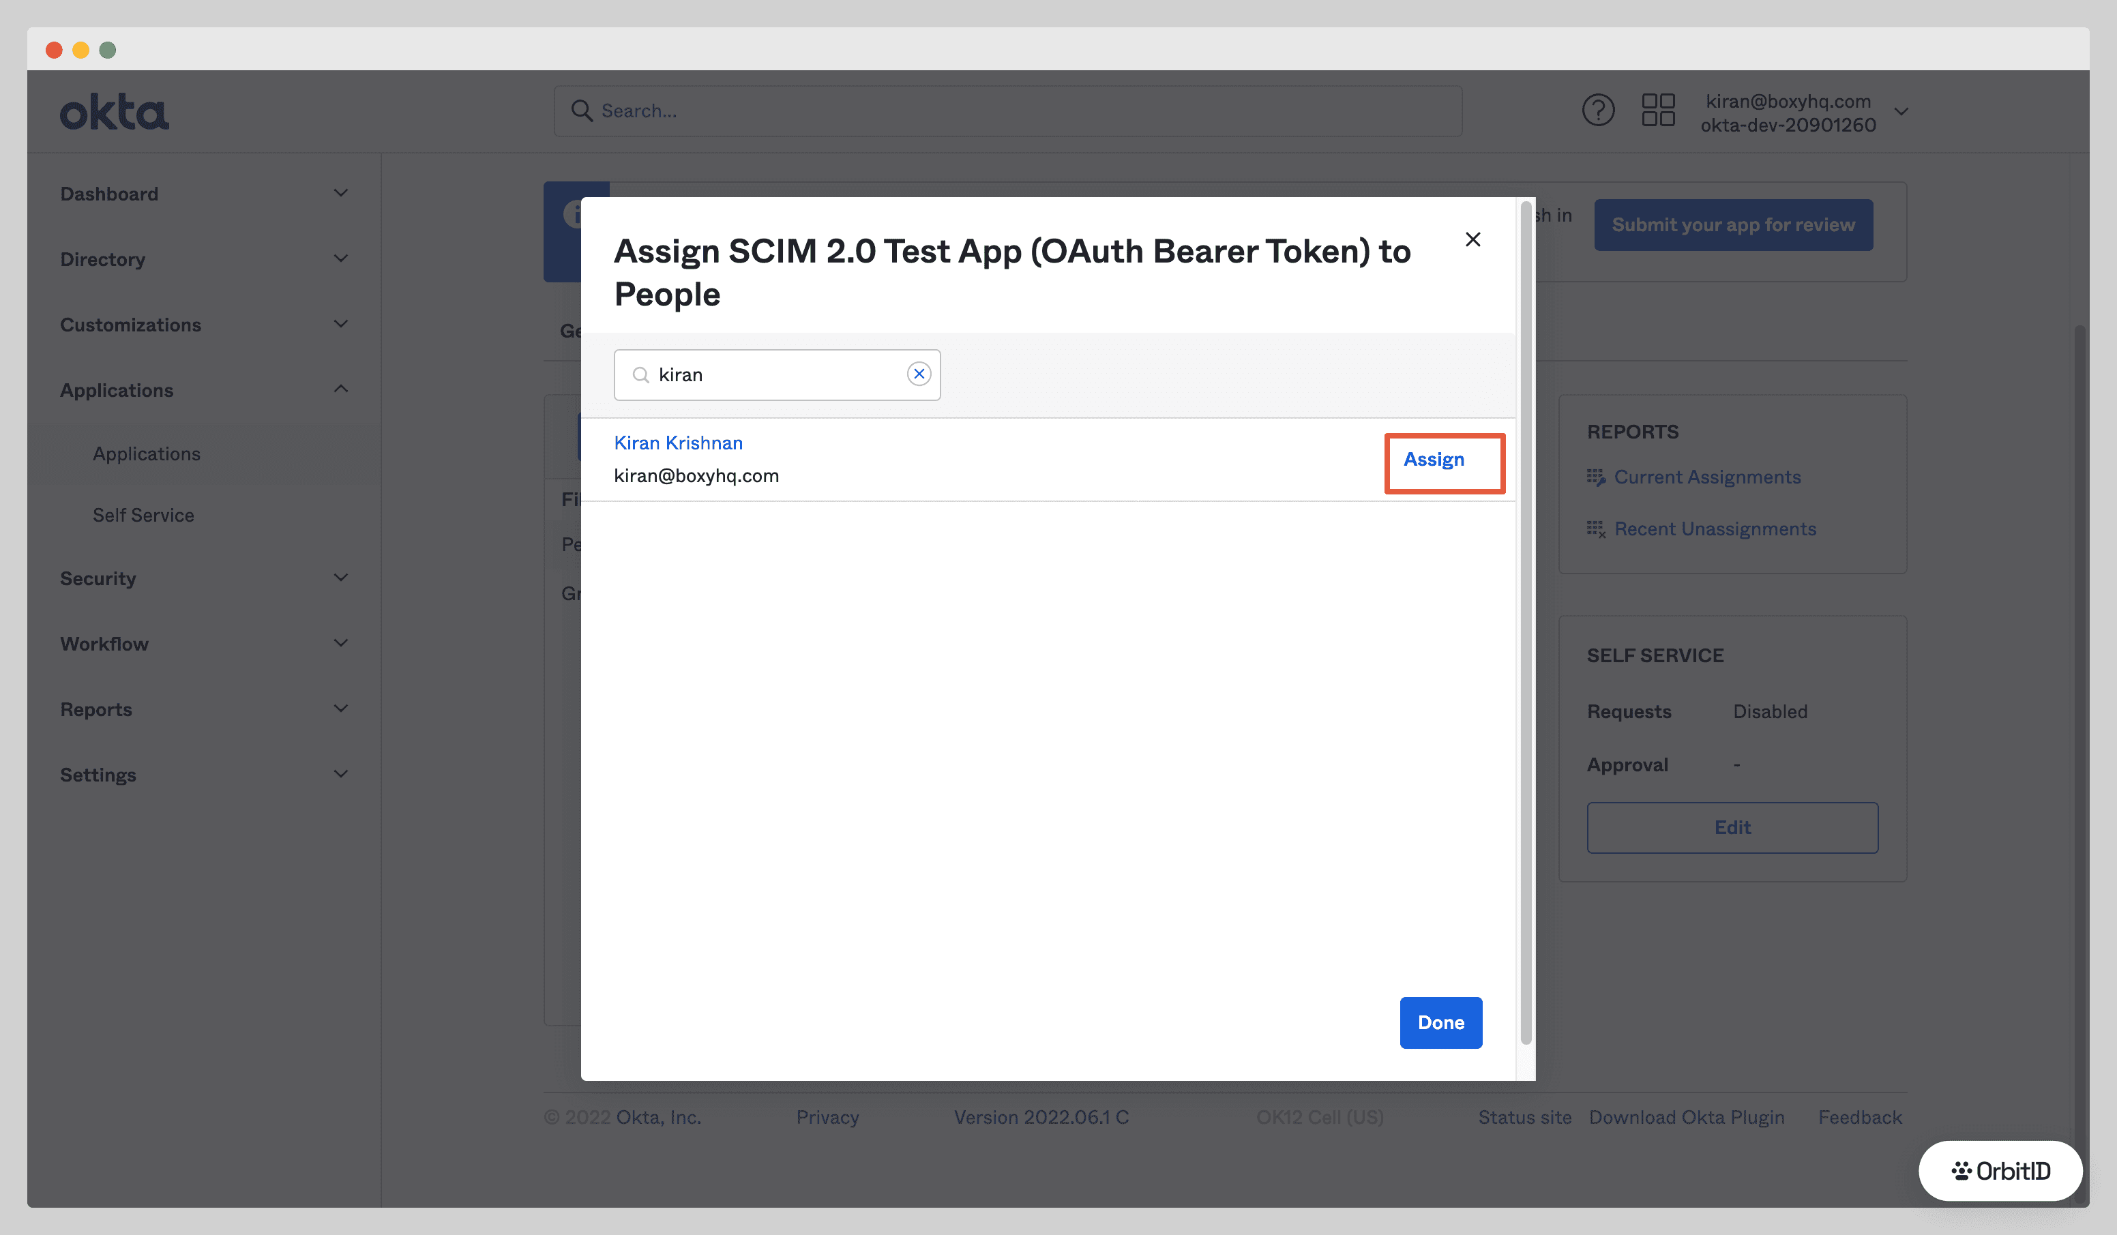Expand the Reports sidebar section
Image resolution: width=2117 pixels, height=1235 pixels.
click(203, 709)
